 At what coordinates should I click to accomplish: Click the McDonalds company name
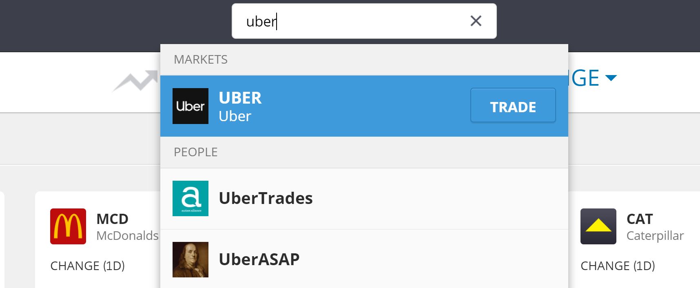pyautogui.click(x=126, y=236)
